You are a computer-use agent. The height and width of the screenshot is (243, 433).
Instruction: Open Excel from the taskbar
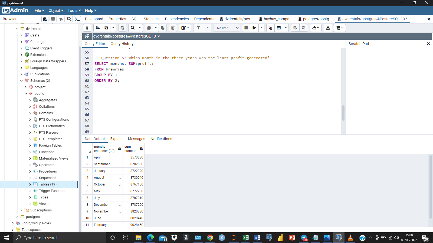pyautogui.click(x=245, y=238)
